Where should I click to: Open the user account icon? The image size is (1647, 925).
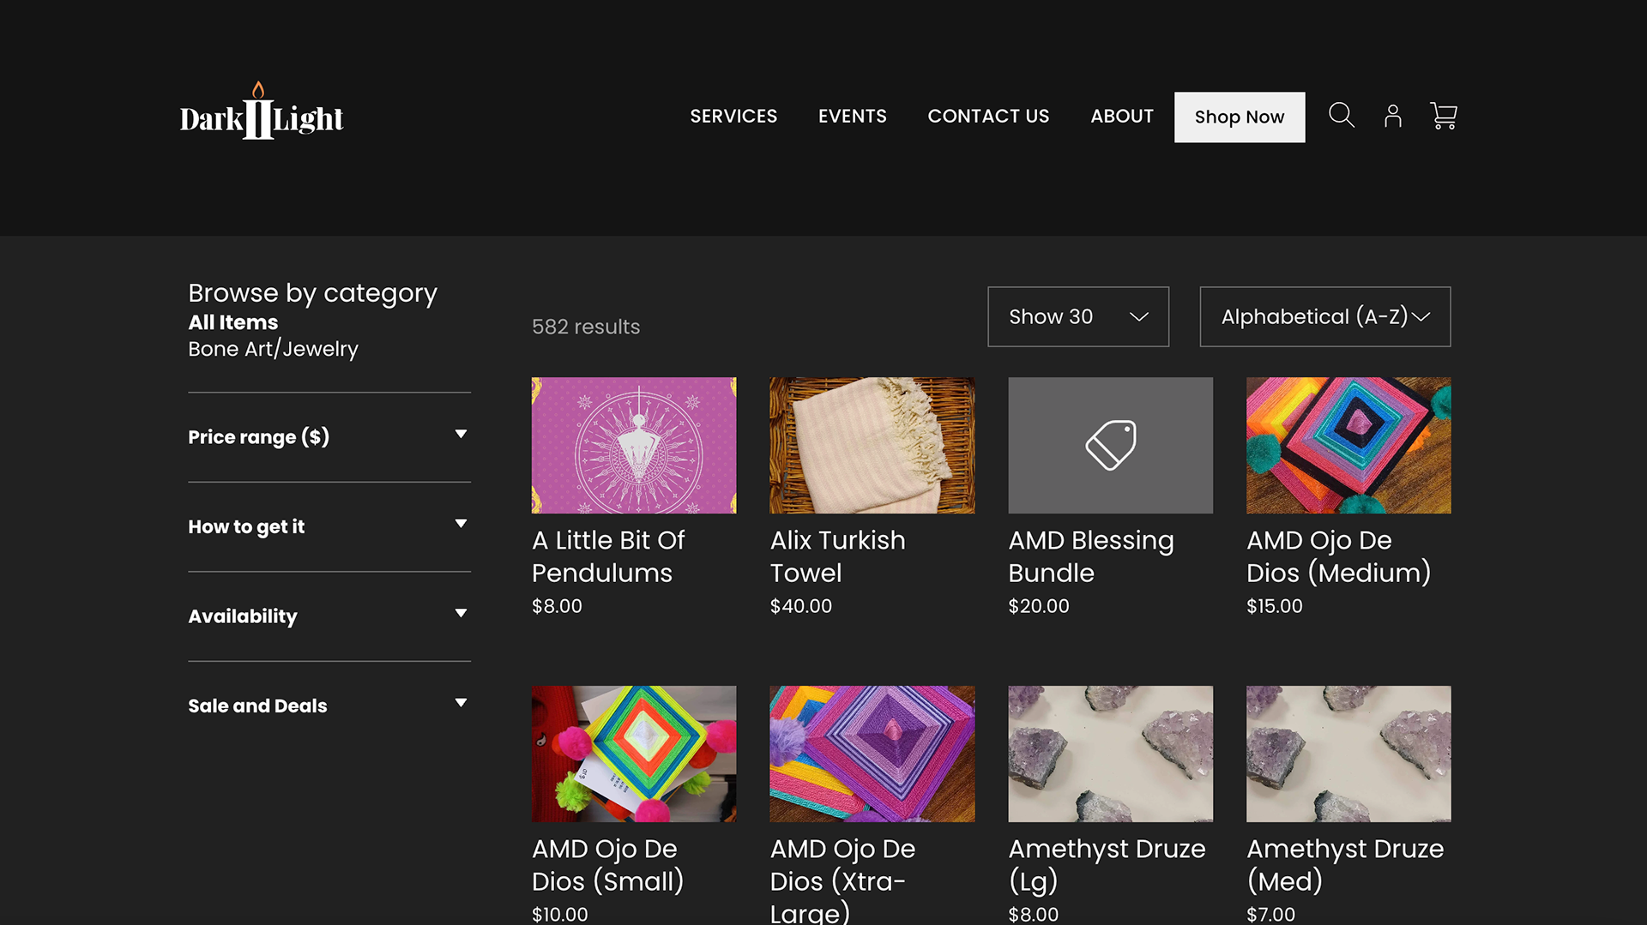coord(1393,116)
